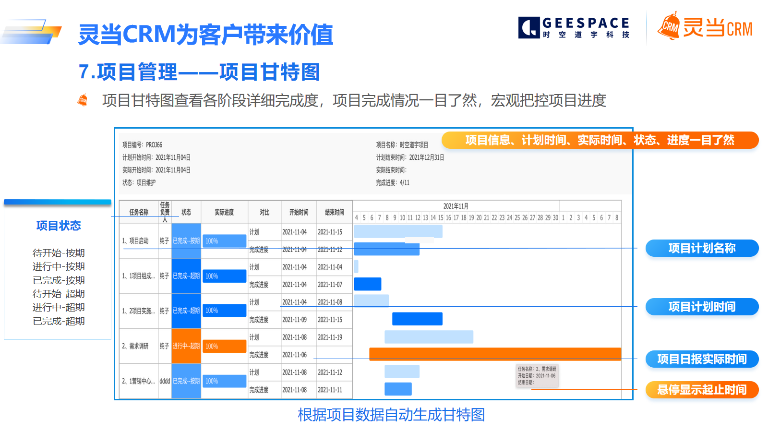Click the 需求调研 hover tooltip in the Gantt chart

point(537,376)
